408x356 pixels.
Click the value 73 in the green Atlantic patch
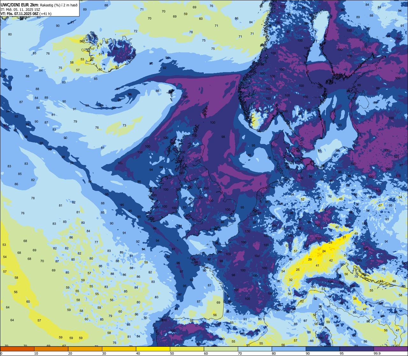tap(124, 125)
